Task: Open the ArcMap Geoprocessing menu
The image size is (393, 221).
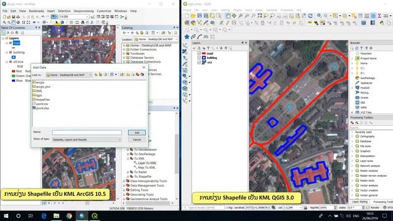Action: 84,11
